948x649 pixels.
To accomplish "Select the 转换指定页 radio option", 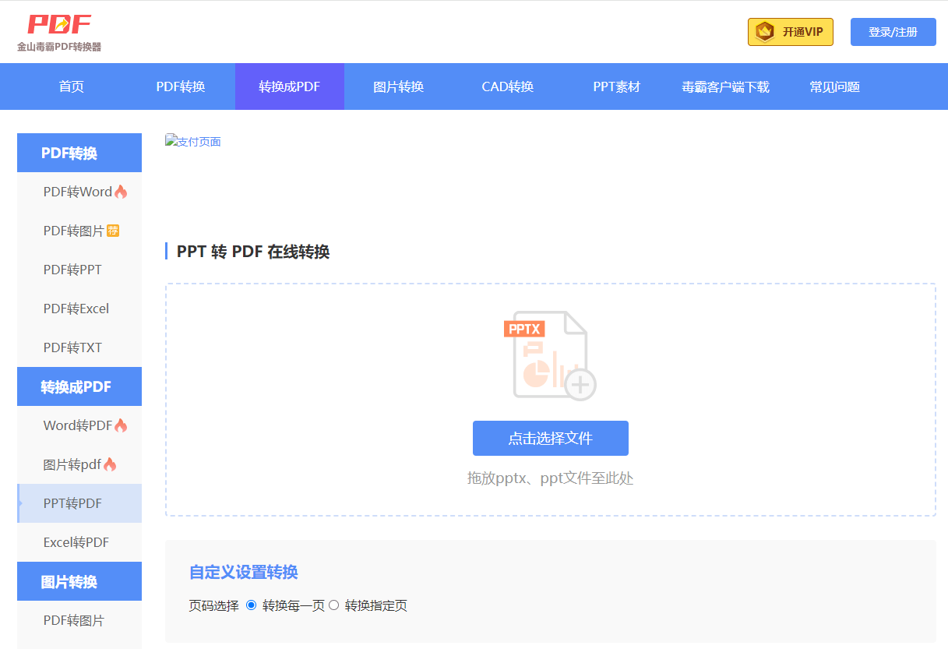I will pos(333,605).
